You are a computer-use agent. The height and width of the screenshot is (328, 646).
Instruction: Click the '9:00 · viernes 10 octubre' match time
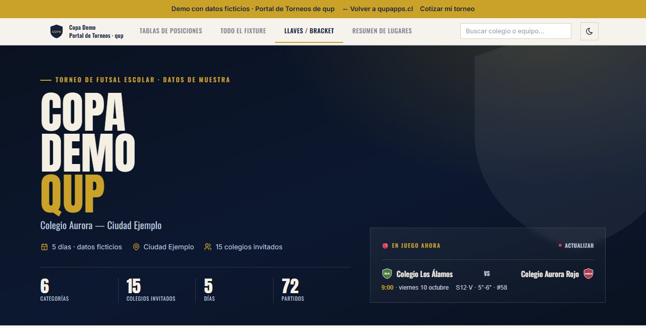[415, 288]
